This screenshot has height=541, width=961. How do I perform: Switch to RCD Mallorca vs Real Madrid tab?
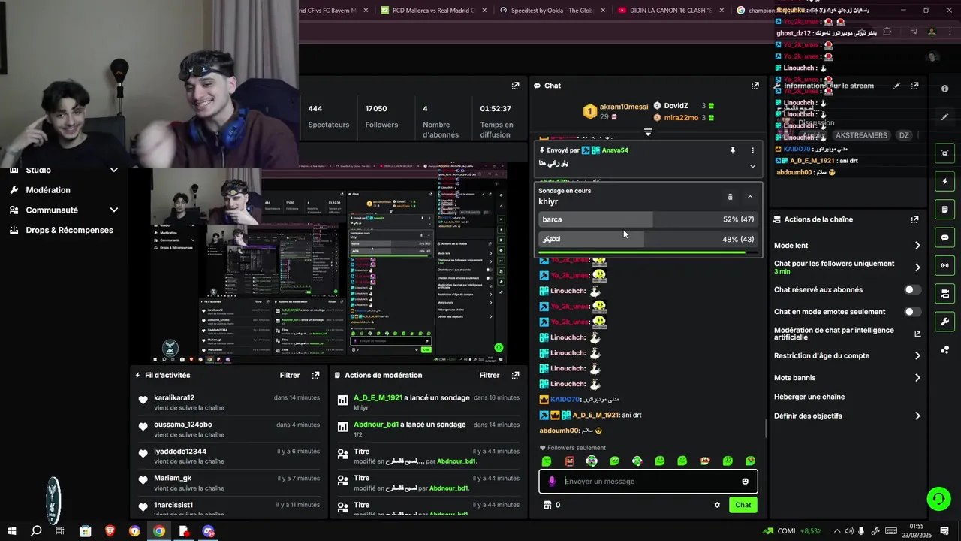pos(432,11)
